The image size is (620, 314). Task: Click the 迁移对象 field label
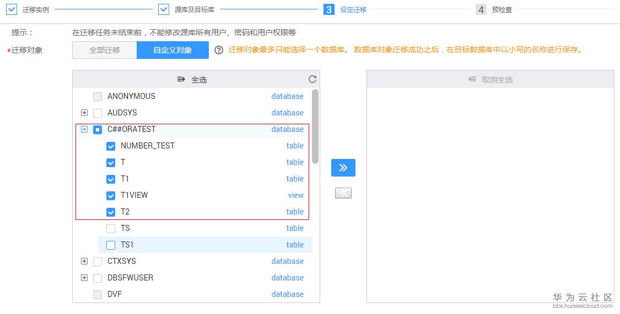point(26,50)
